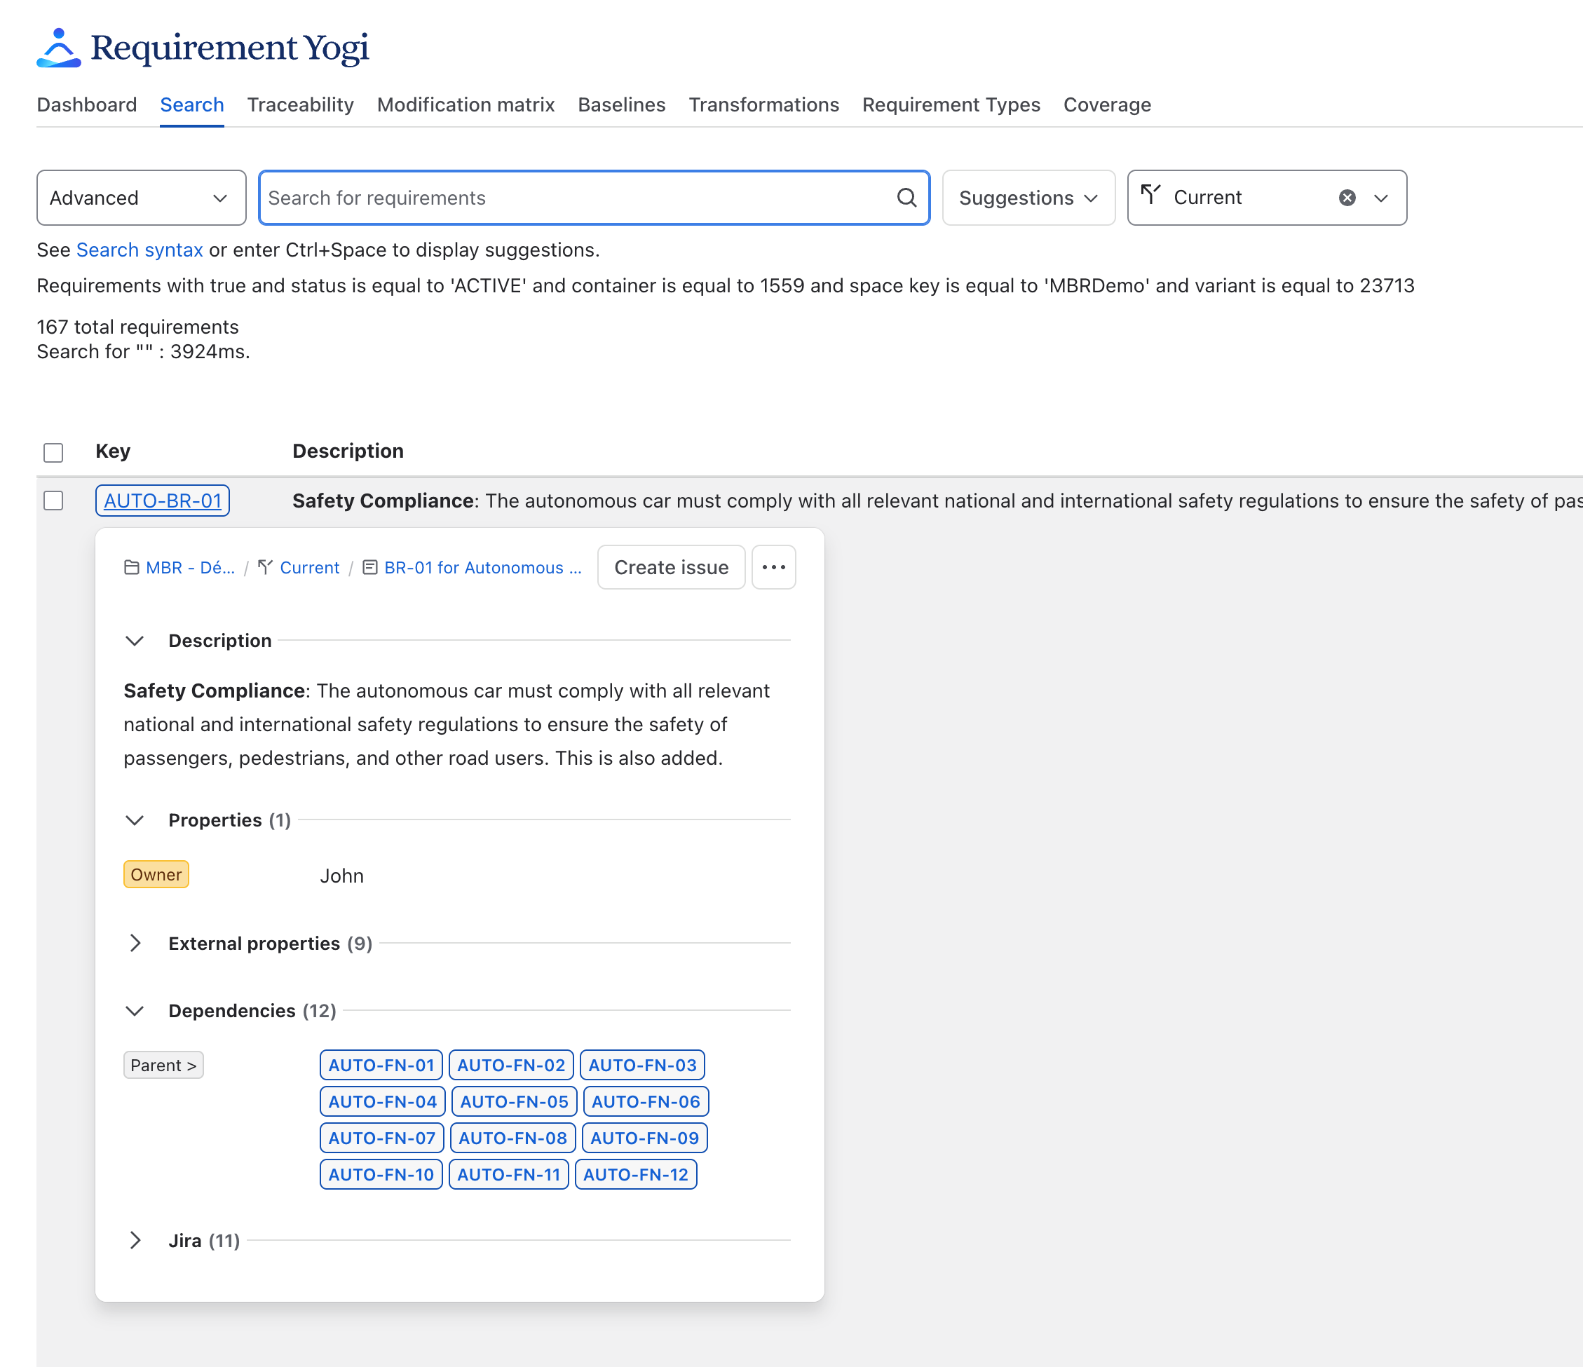Screen dimensions: 1583x1367
Task: Click the folder icon before MBR - Dé...
Action: click(131, 567)
